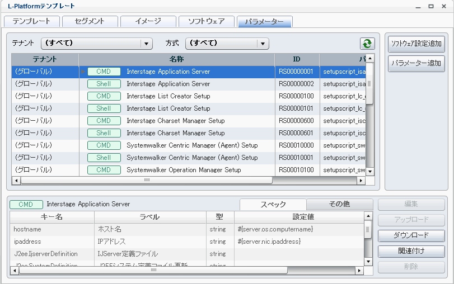Select row with ID RS00000101
454x284 pixels.
pos(189,108)
